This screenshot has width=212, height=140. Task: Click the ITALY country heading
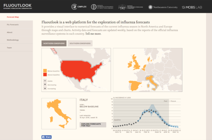point(84,100)
